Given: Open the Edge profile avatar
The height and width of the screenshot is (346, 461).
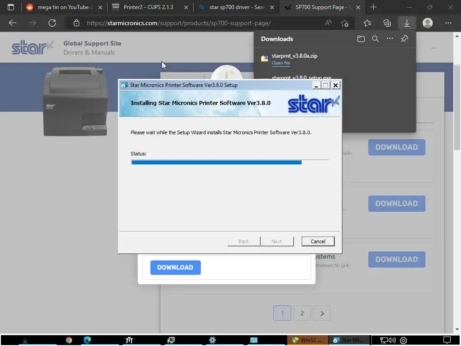Looking at the screenshot, I should click(x=428, y=23).
